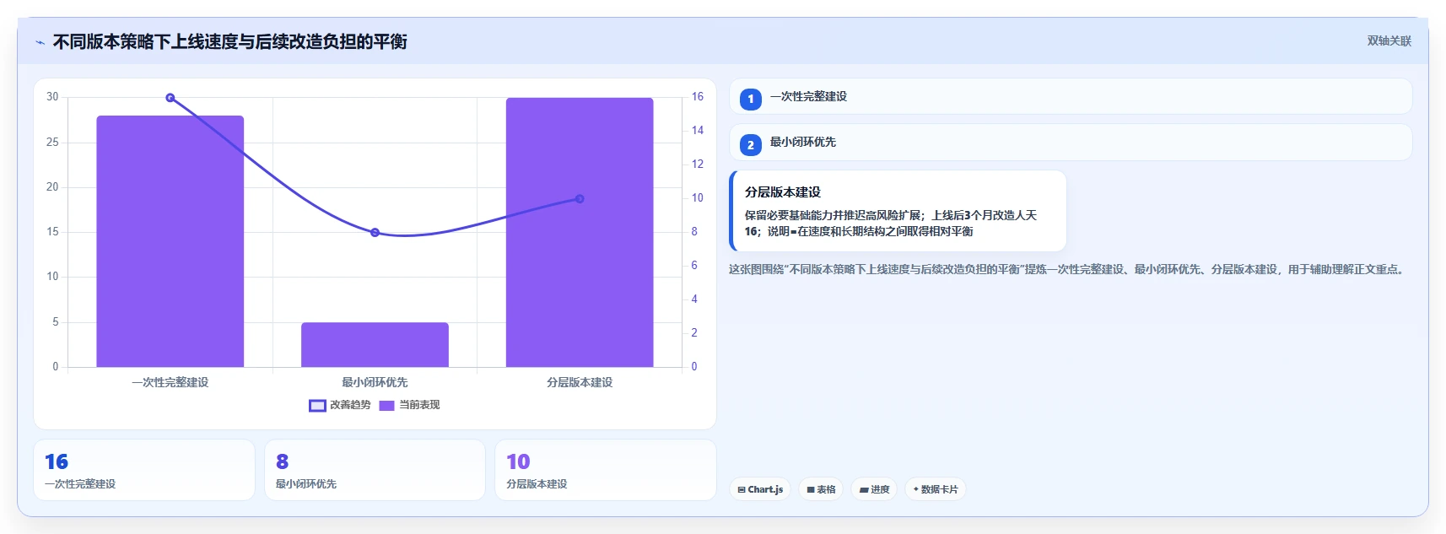Click the 一次性完整建设 bar in chart
Image resolution: width=1446 pixels, height=534 pixels.
click(x=170, y=241)
